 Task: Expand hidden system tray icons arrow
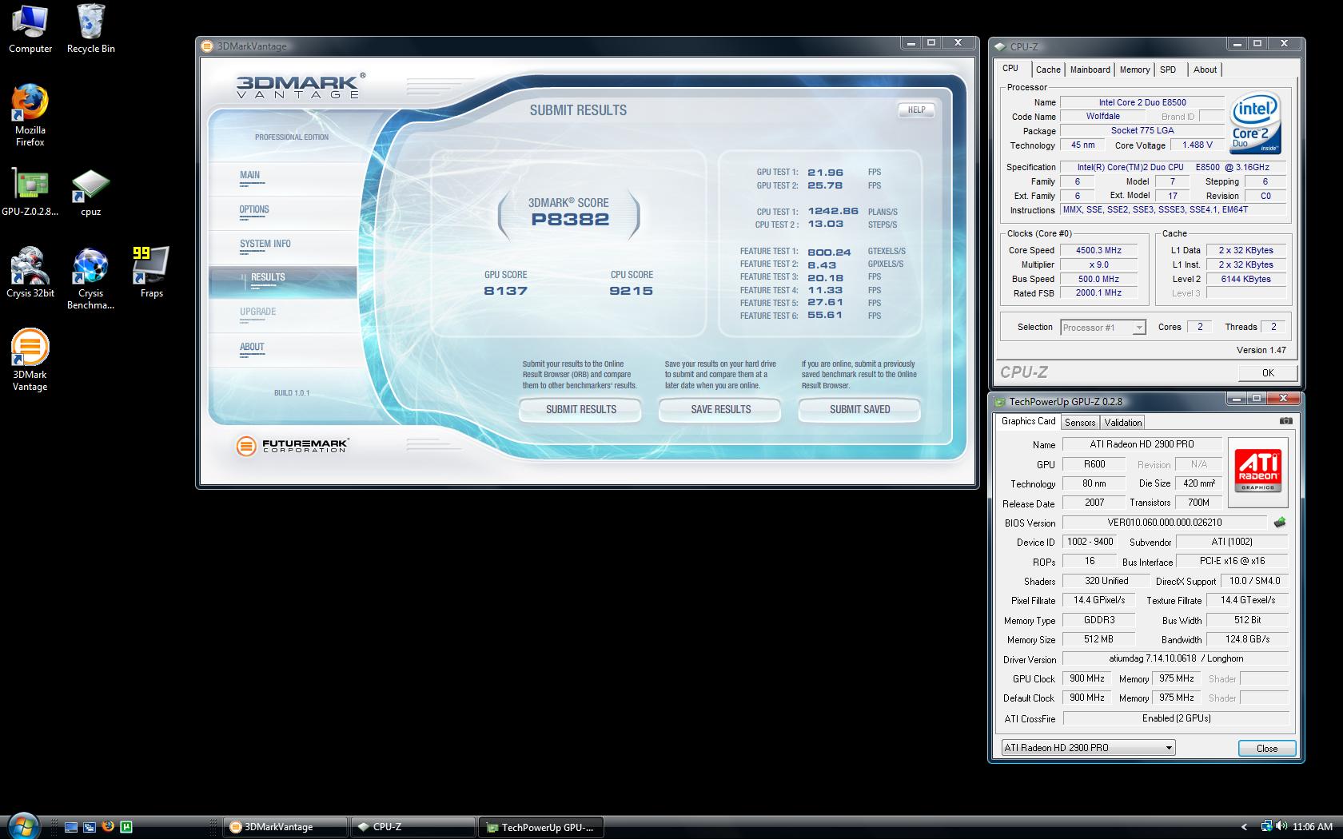(x=1244, y=827)
